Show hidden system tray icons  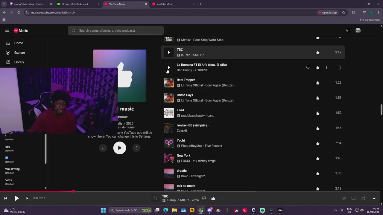coord(335,210)
